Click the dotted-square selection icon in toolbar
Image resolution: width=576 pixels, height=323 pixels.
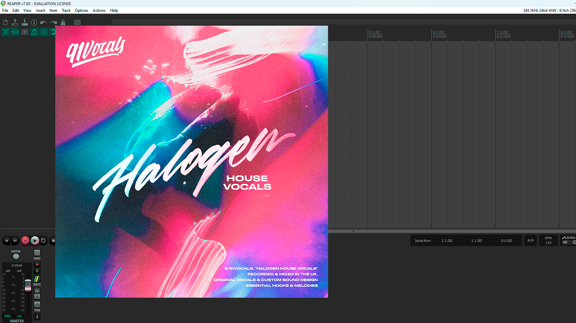coord(78,22)
